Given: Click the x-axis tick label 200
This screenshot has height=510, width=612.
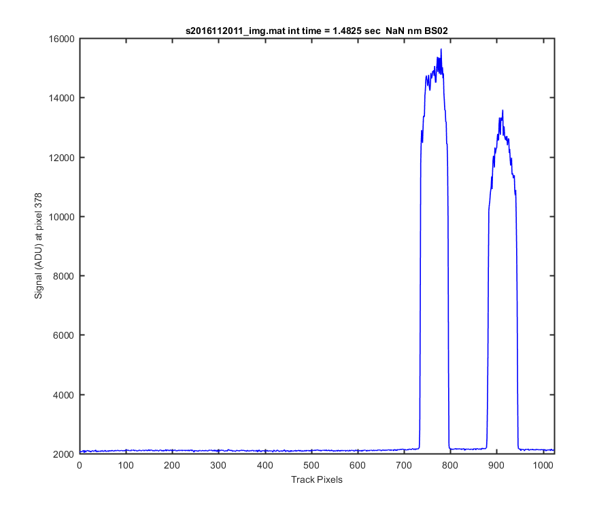Looking at the screenshot, I should click(172, 465).
